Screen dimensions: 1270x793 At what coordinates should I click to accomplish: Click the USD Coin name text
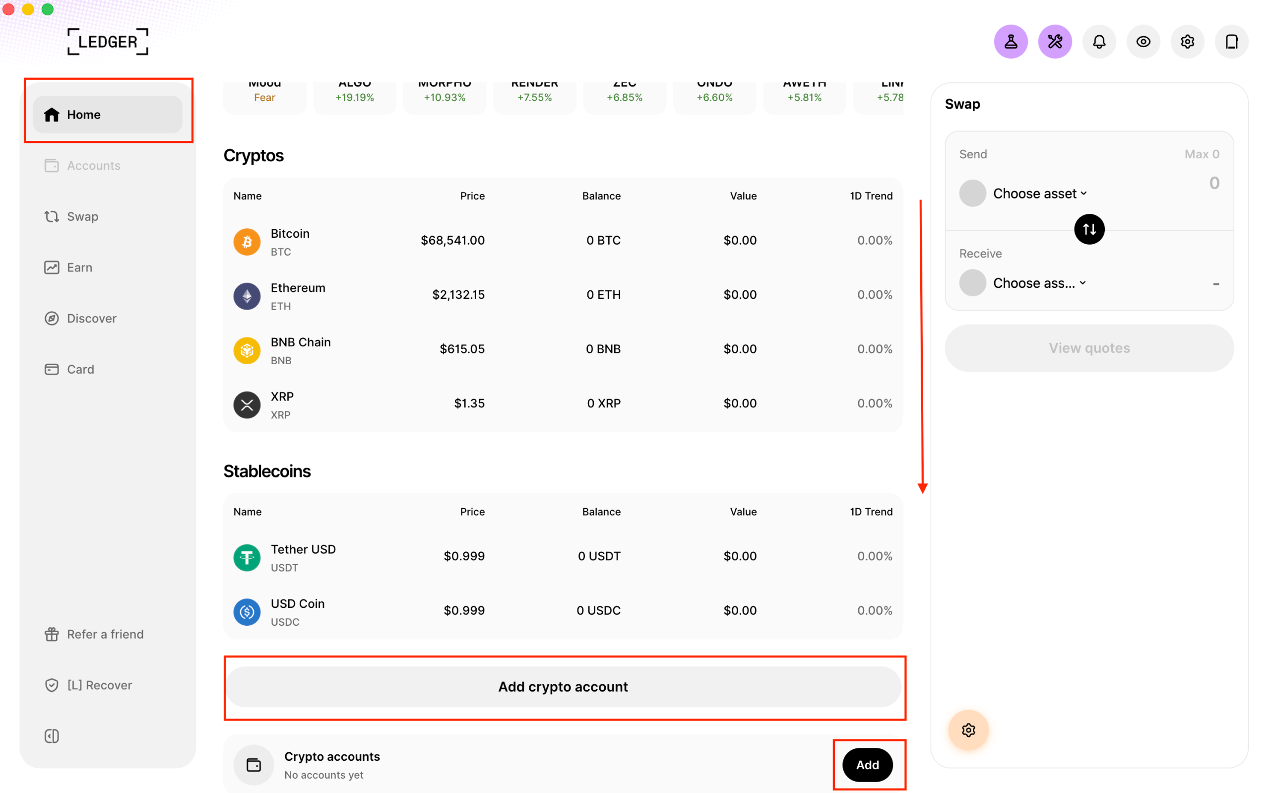(x=297, y=603)
